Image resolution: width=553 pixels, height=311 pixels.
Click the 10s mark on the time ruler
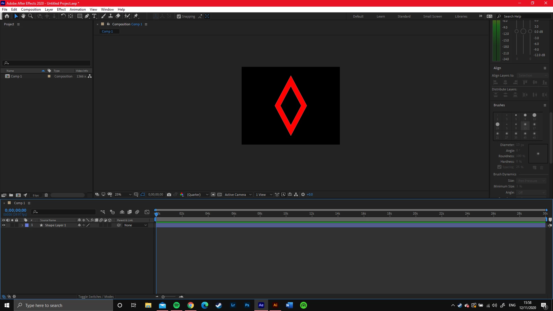point(286,214)
